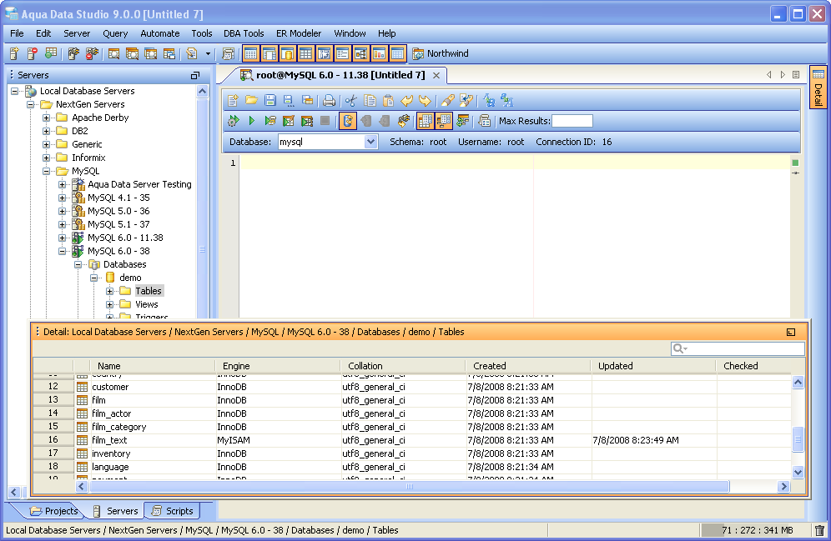Open the Database dropdown showing mysql
This screenshot has height=541, width=831.
coord(370,142)
